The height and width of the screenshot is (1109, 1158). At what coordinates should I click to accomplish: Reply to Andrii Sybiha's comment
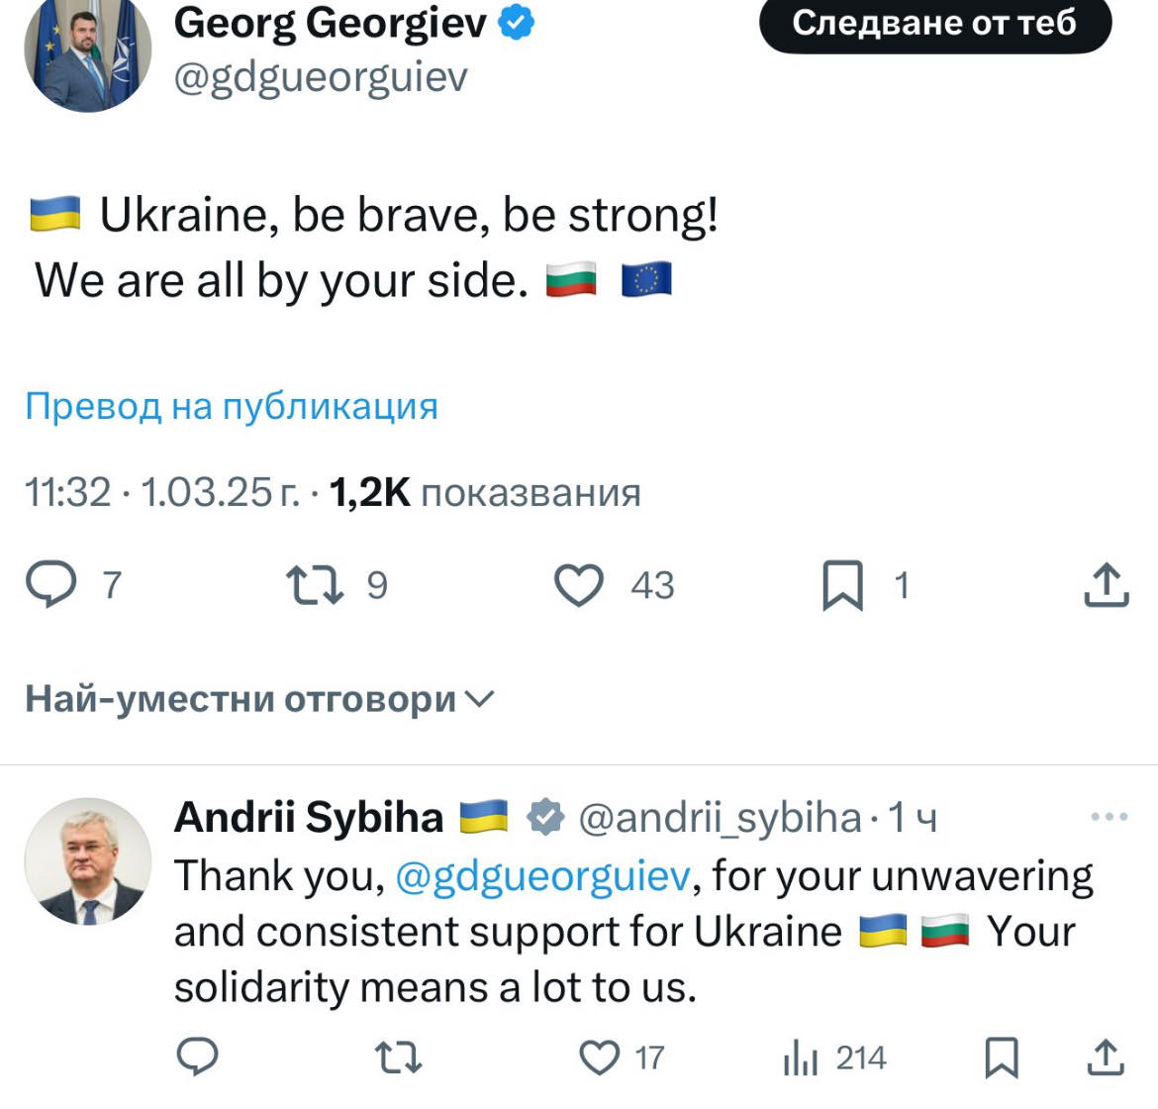pos(197,1058)
